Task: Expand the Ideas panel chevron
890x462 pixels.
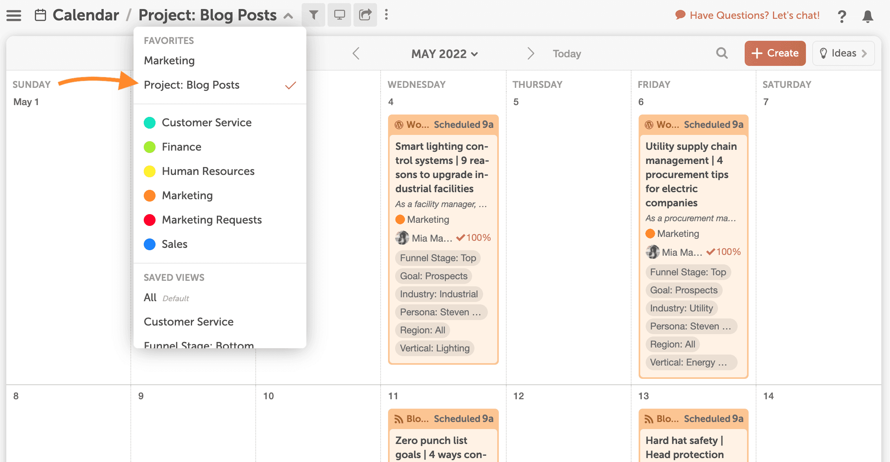Action: [x=864, y=53]
